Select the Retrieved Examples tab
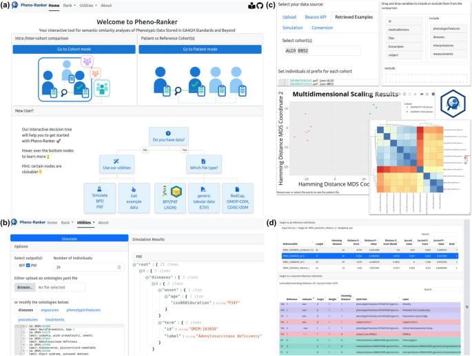Screen dimensions: 472x356 tap(354, 17)
